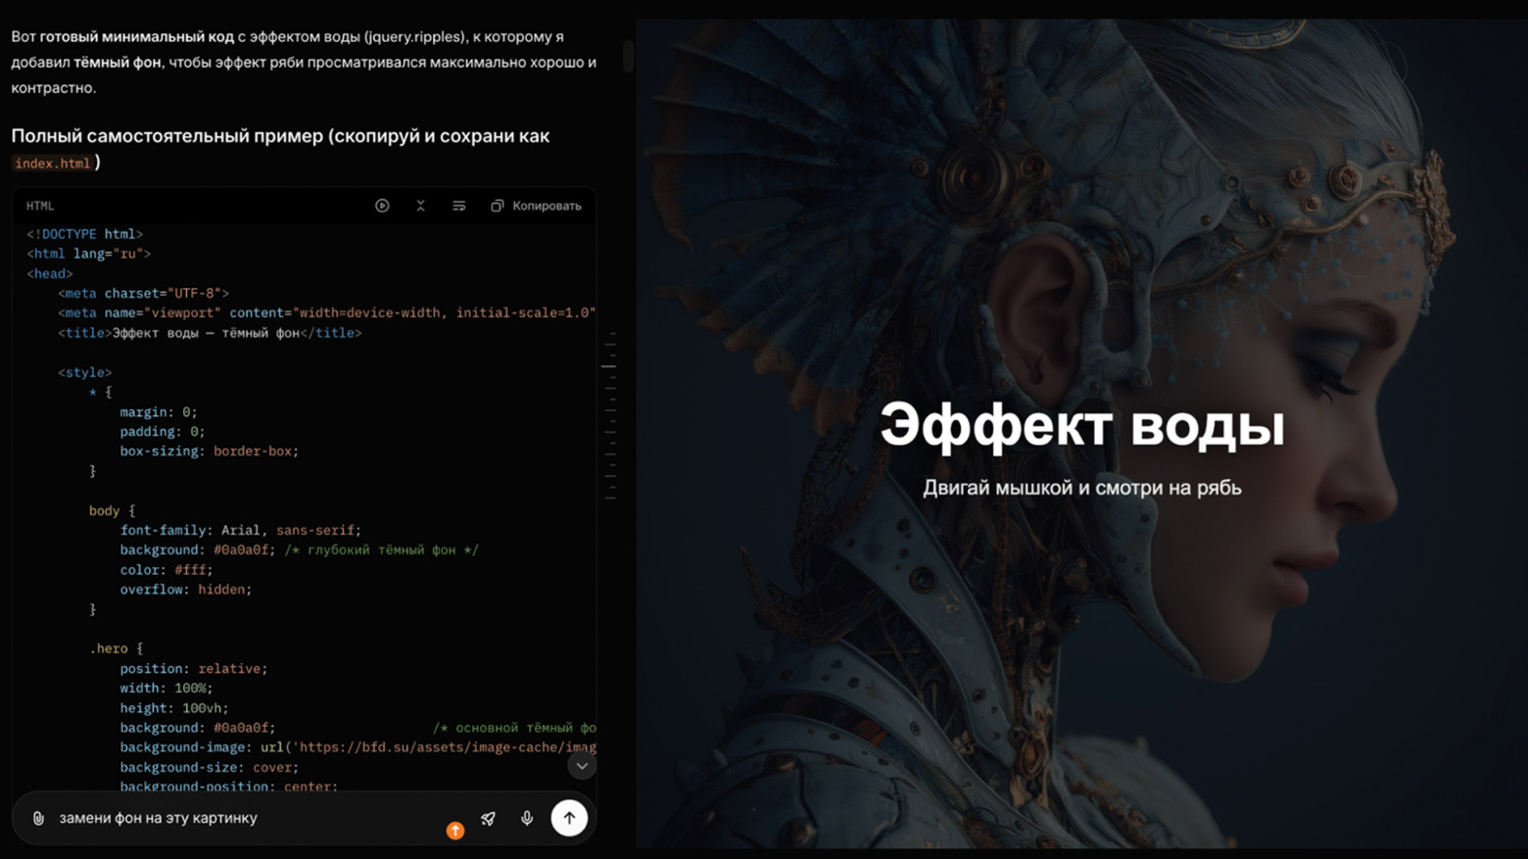Select the HTML label on the code block header
This screenshot has height=859, width=1528.
coord(39,206)
